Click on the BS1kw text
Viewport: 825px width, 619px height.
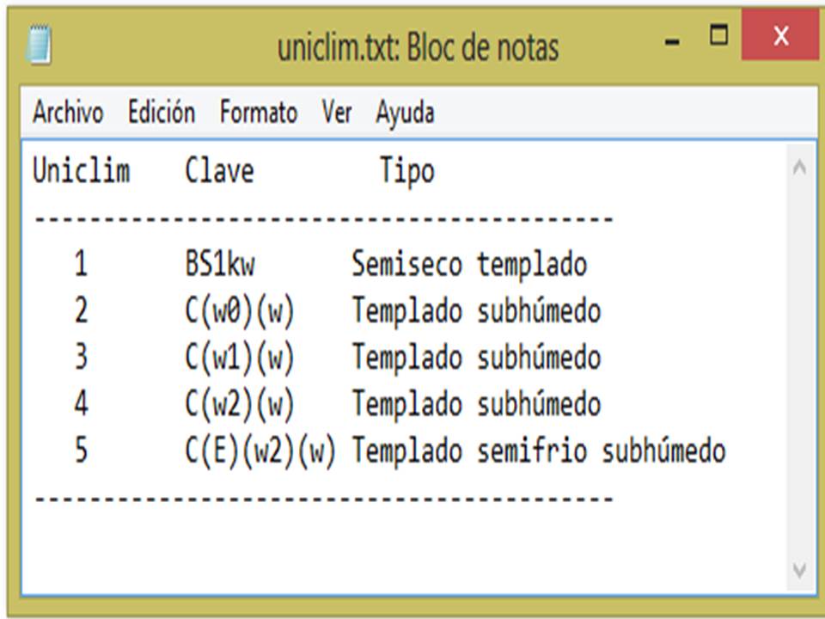point(219,264)
